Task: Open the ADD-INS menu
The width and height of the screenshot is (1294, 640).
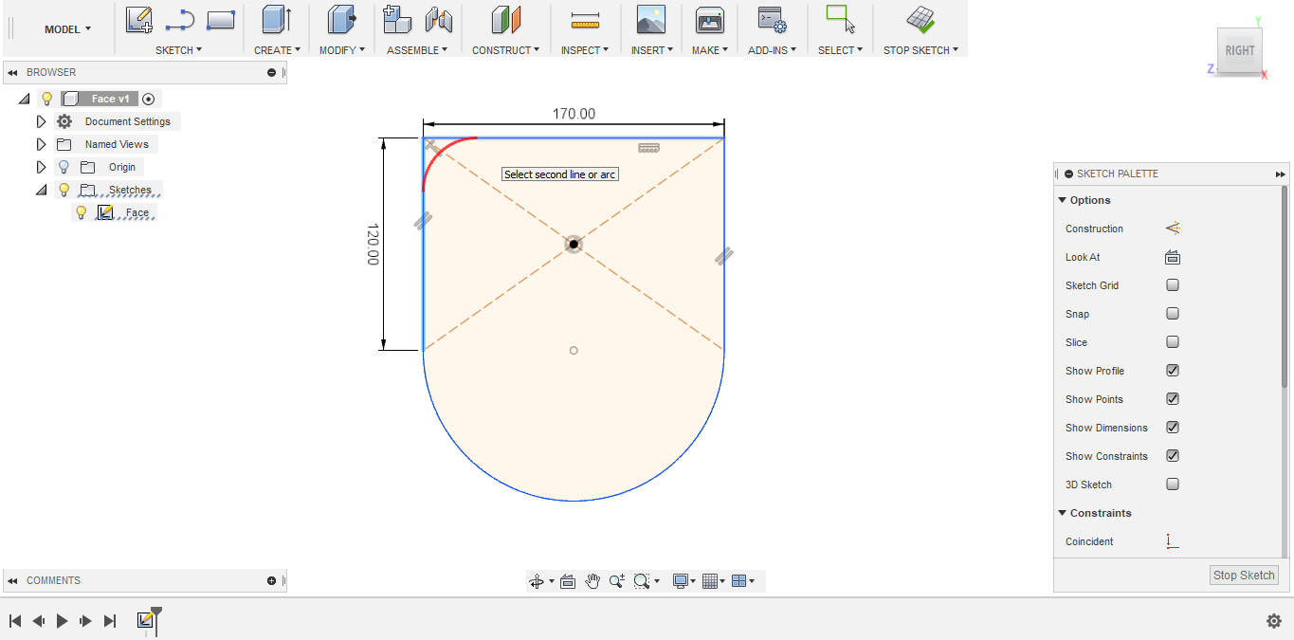Action: coord(772,50)
